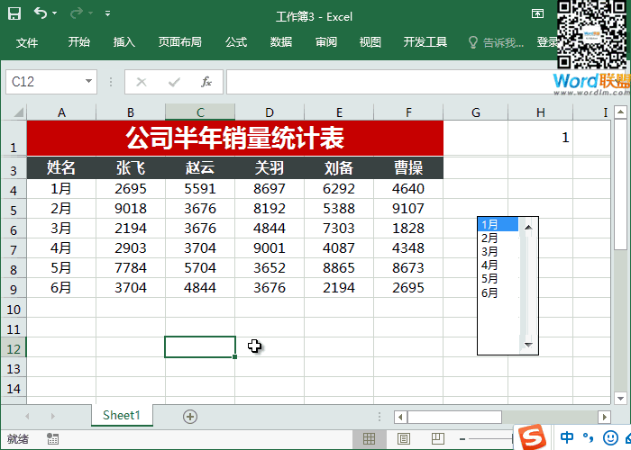Image resolution: width=631 pixels, height=450 pixels.
Task: Select row 12 header
Action: [x=14, y=348]
